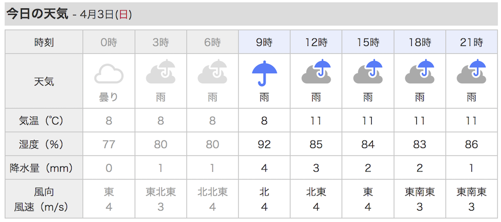Click the 今日の天気 title heading

click(x=38, y=14)
